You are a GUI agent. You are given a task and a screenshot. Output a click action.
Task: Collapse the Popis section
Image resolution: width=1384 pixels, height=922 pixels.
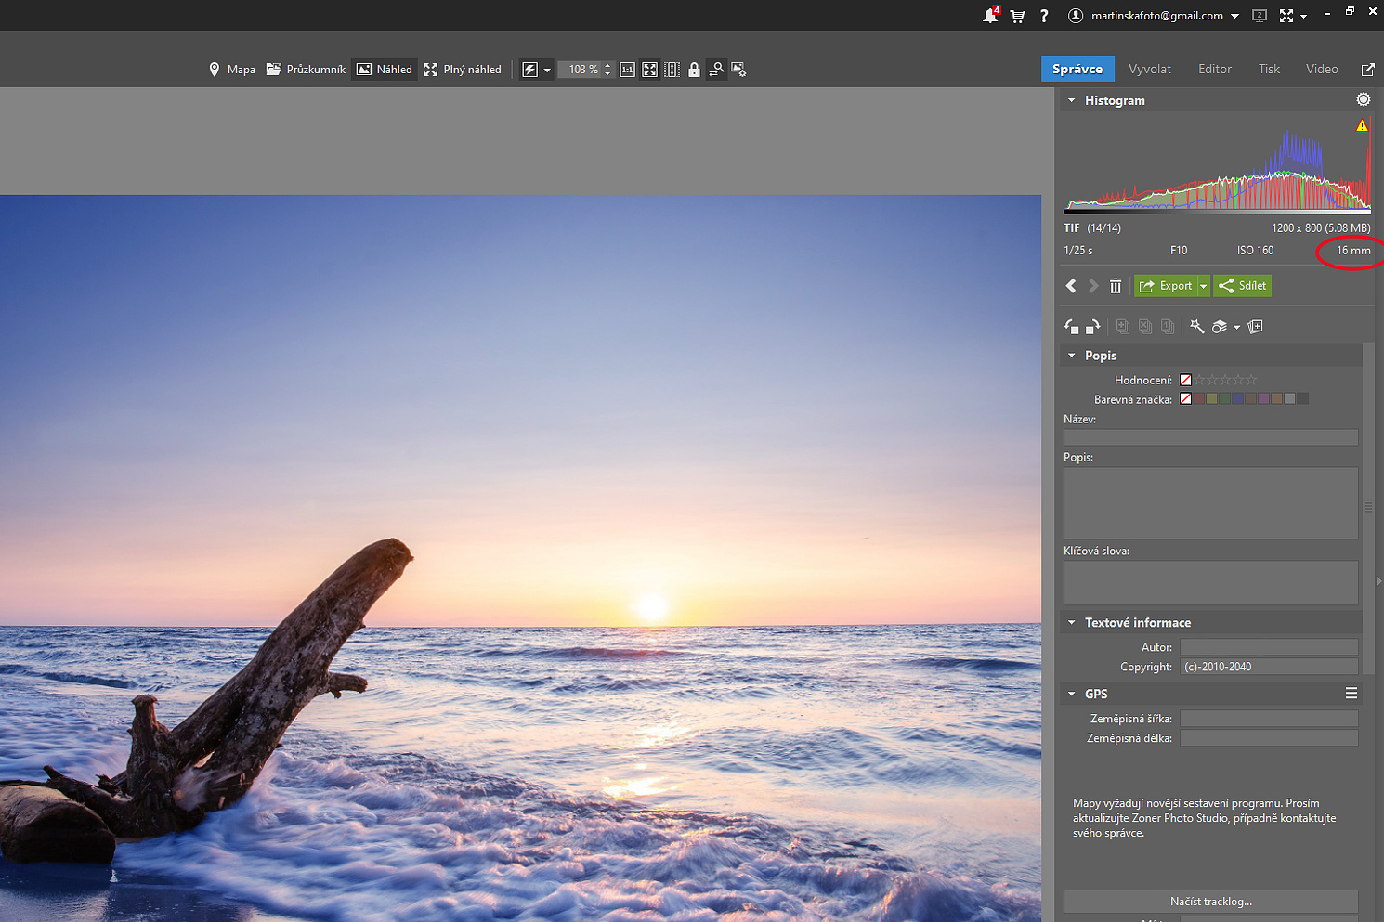(1071, 356)
